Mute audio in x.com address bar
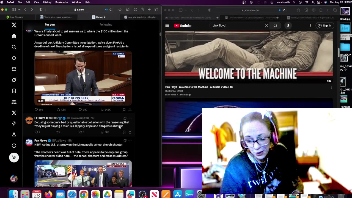352x198 pixels. click(106, 10)
